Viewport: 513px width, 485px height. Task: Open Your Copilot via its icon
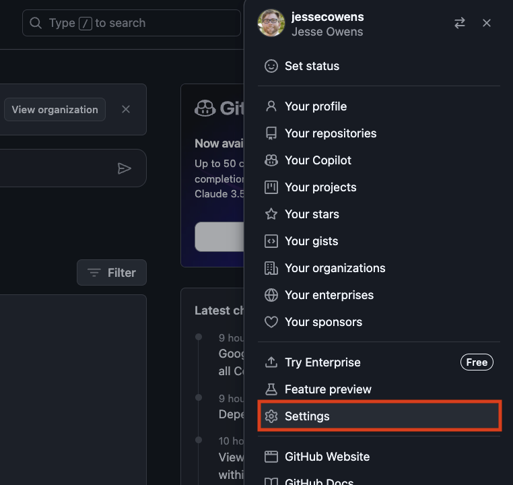(x=271, y=160)
